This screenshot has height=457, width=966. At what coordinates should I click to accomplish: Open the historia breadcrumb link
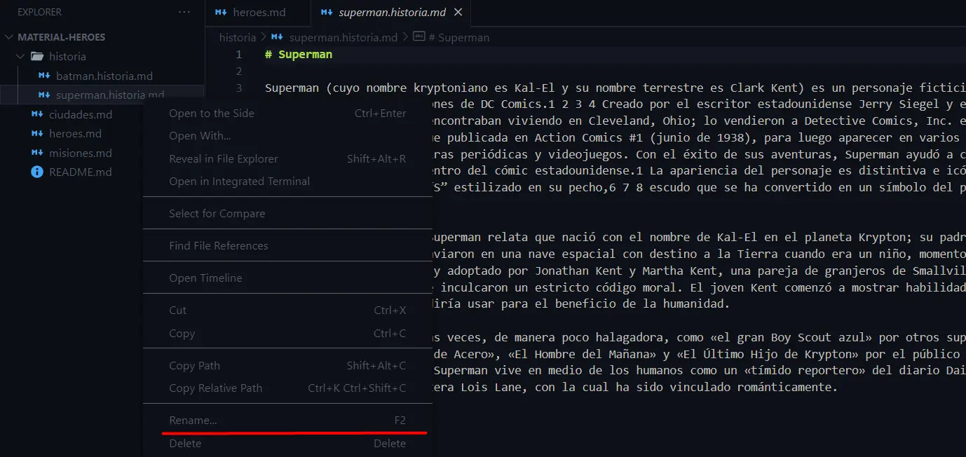coord(237,37)
